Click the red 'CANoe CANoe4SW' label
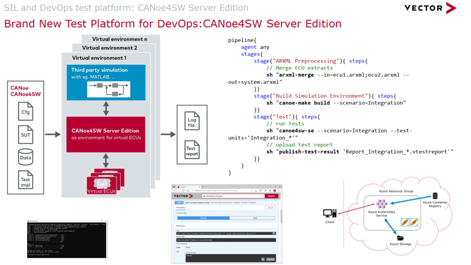 pos(25,91)
